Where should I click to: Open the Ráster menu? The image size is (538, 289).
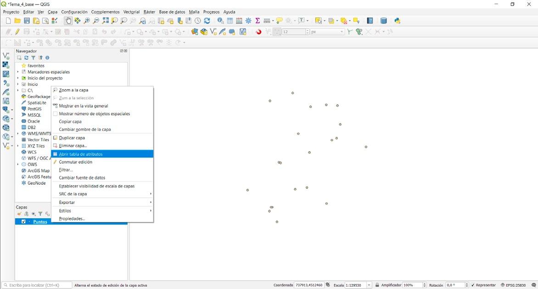[x=149, y=12]
